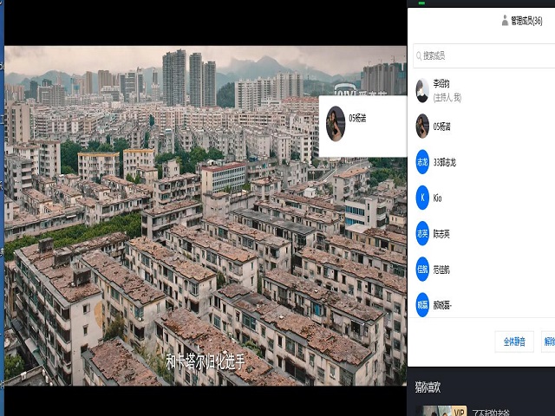Click 范佳航 blue avatar

tap(422, 270)
